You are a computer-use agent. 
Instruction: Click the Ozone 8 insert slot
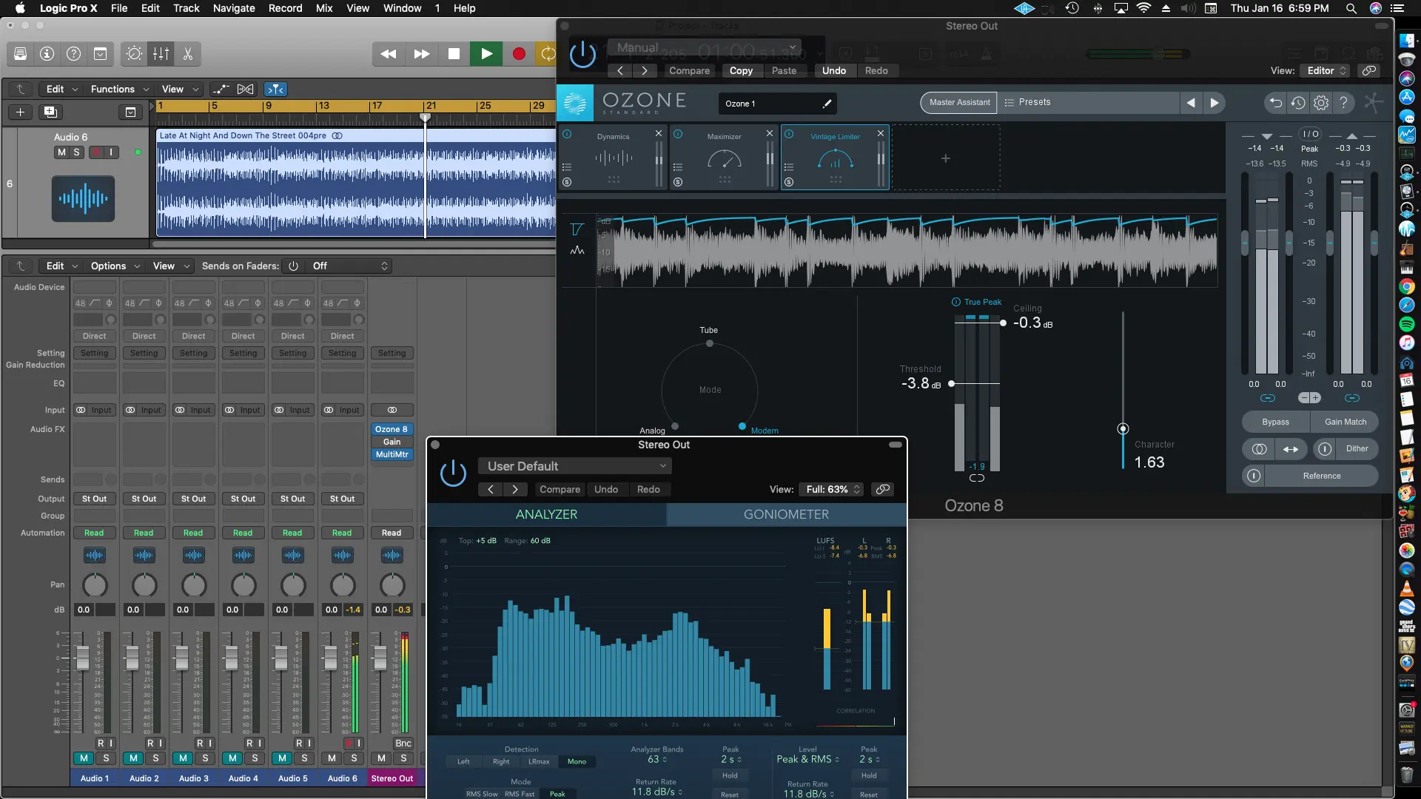point(391,429)
